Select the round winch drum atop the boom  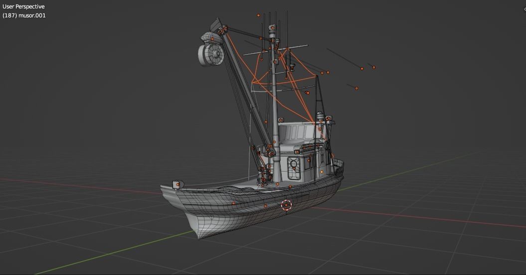[x=211, y=54]
